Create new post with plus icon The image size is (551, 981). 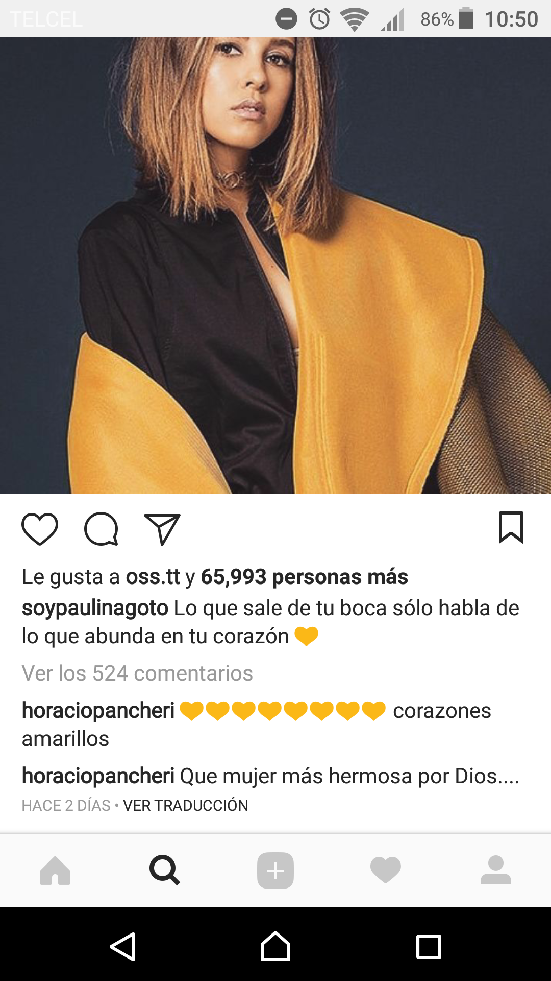(275, 870)
